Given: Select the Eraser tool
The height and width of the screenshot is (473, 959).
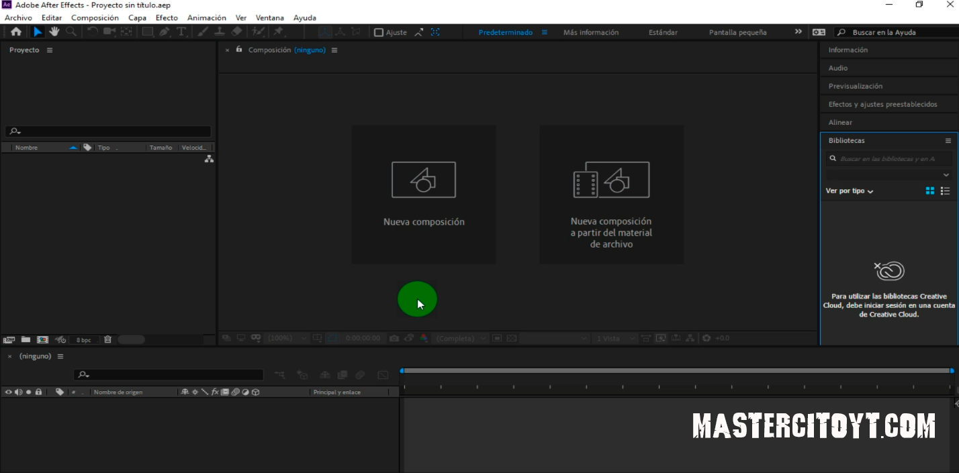Looking at the screenshot, I should (x=236, y=32).
